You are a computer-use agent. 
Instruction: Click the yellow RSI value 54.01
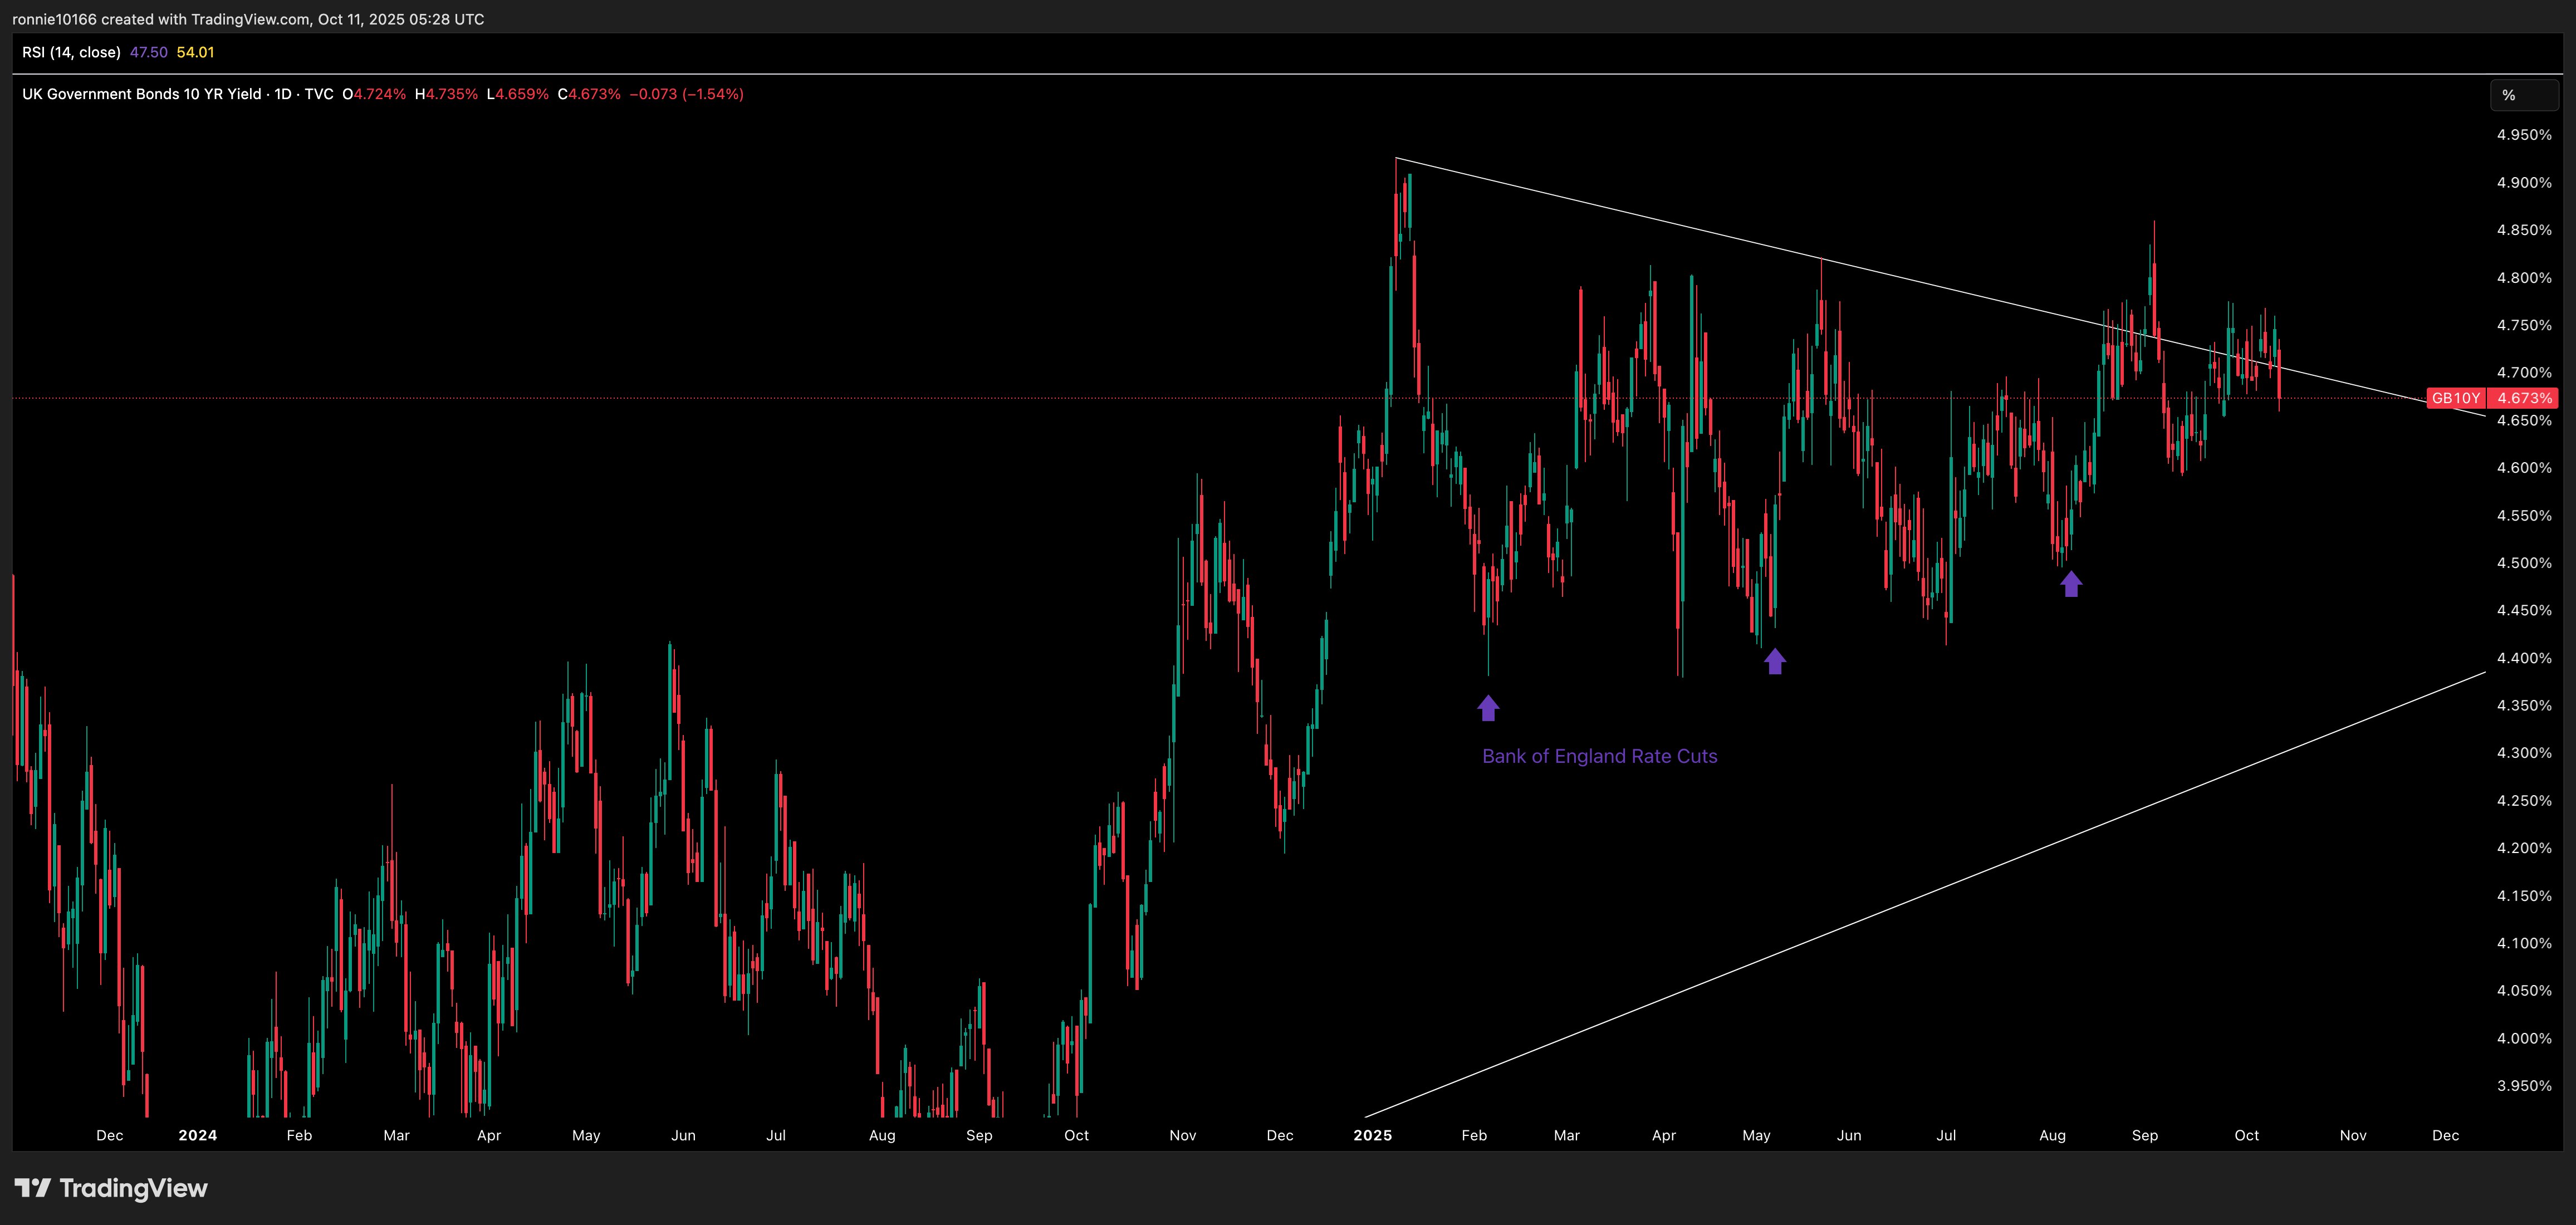195,52
